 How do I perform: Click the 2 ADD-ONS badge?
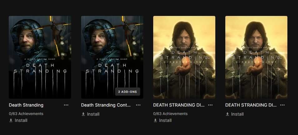tap(128, 92)
